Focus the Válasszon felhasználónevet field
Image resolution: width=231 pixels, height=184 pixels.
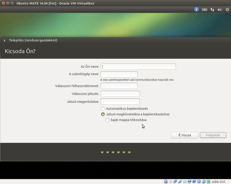click(x=119, y=86)
